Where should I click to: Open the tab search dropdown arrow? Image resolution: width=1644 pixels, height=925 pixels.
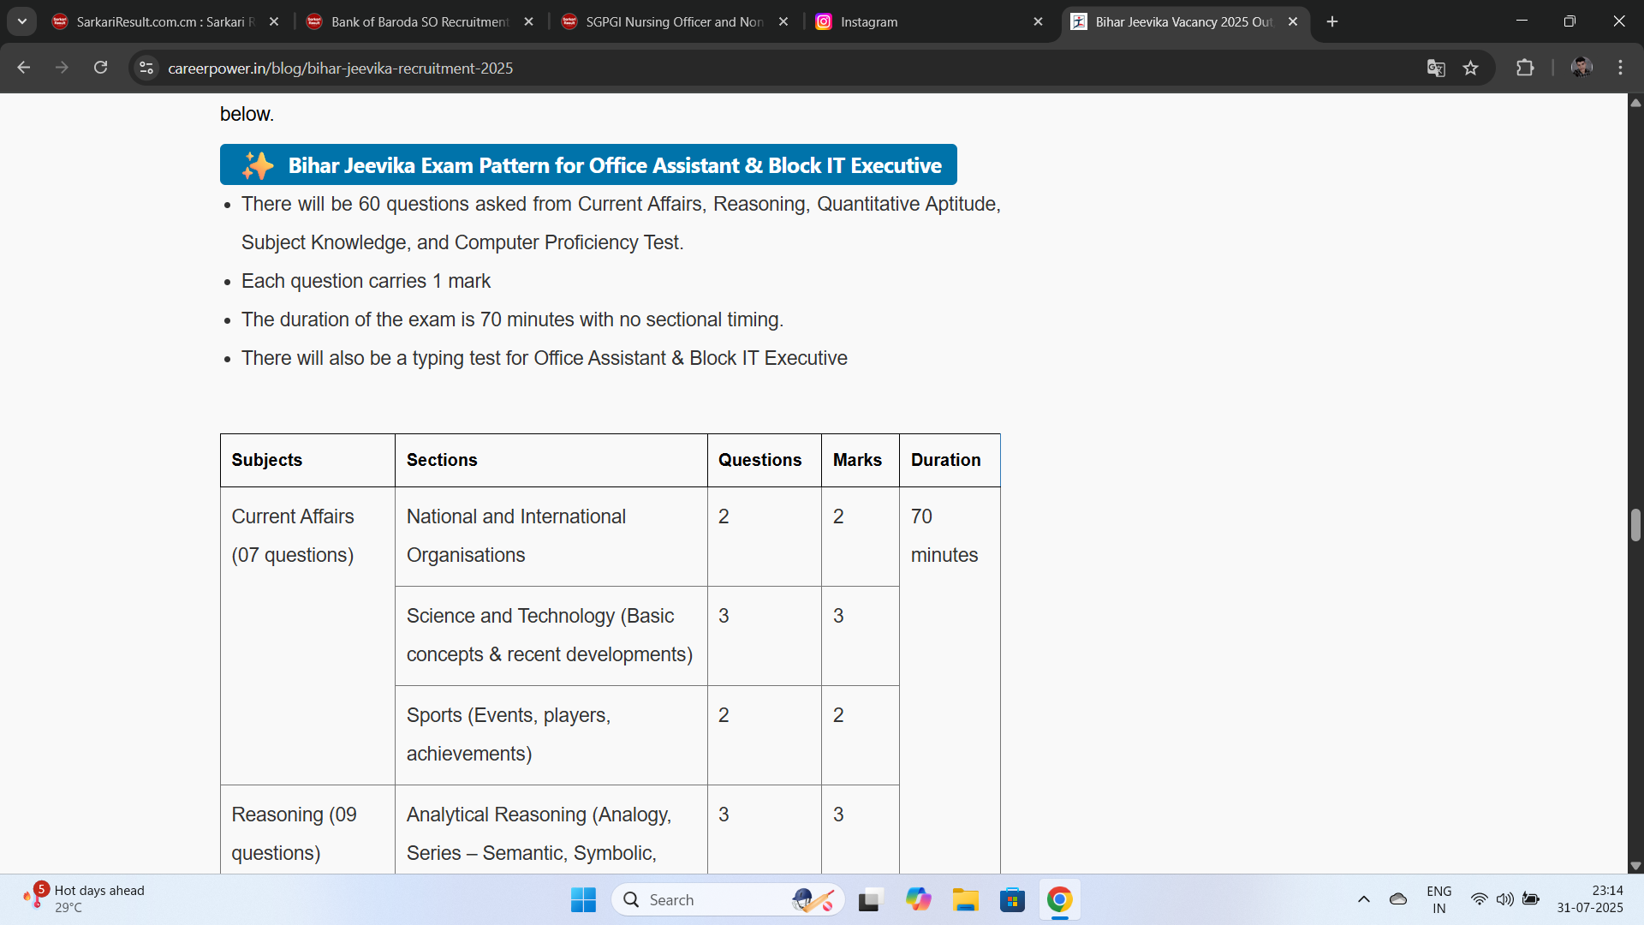(22, 21)
